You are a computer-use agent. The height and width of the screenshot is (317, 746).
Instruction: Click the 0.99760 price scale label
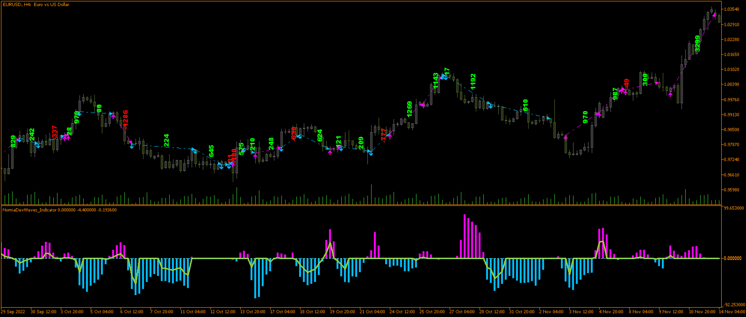click(x=732, y=99)
